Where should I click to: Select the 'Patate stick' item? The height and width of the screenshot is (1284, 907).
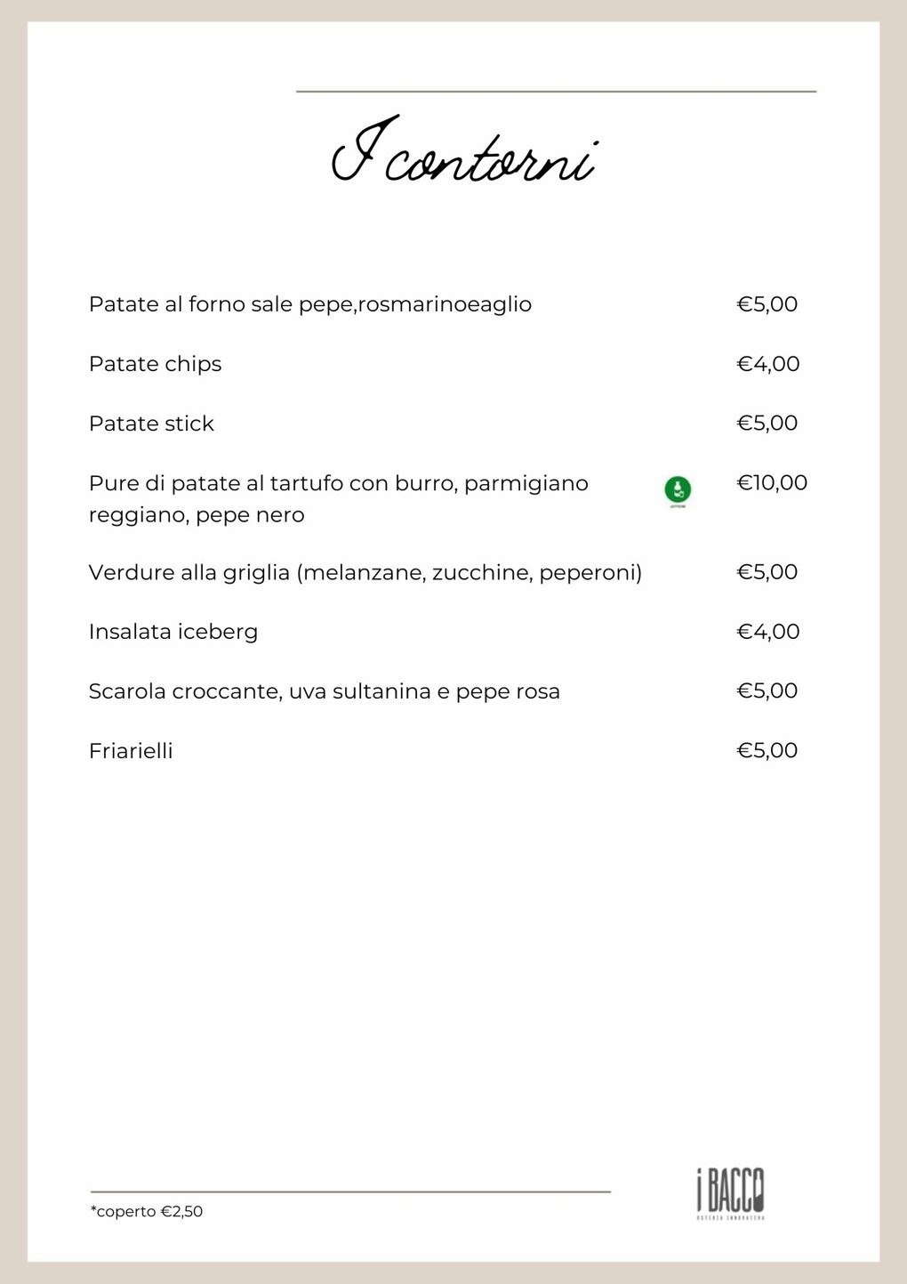point(151,424)
